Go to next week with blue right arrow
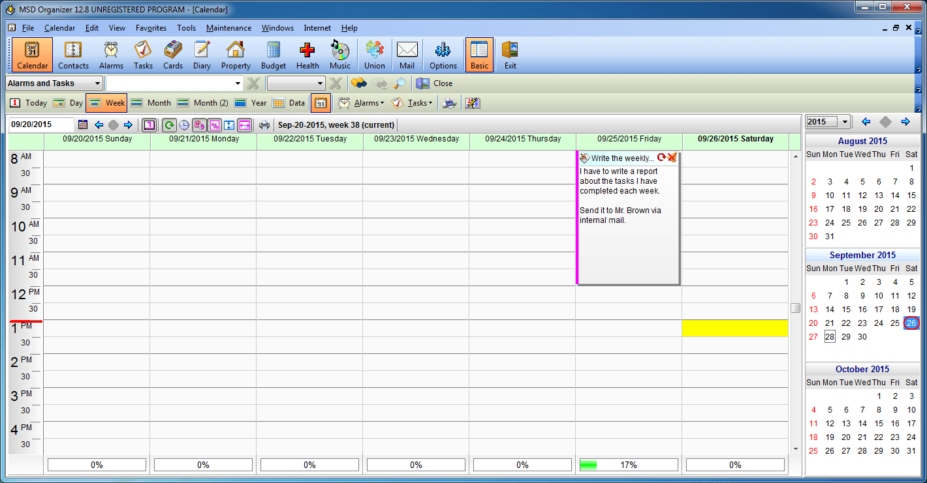This screenshot has height=483, width=927. 128,124
